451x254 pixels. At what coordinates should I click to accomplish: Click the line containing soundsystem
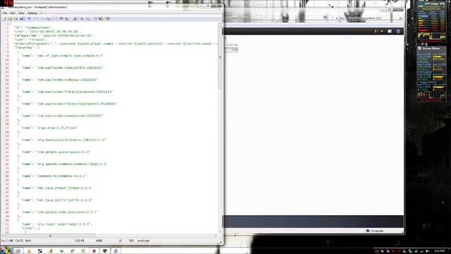pyautogui.click(x=63, y=116)
